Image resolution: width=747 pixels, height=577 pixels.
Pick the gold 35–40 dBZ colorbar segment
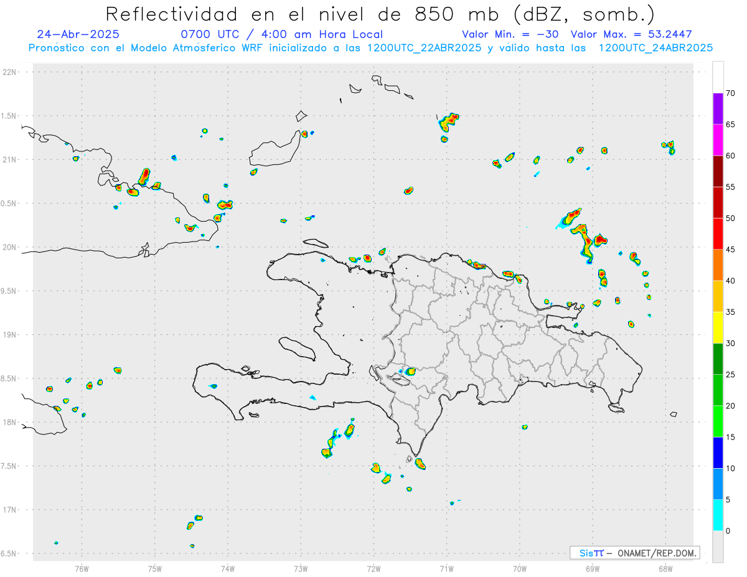point(718,296)
